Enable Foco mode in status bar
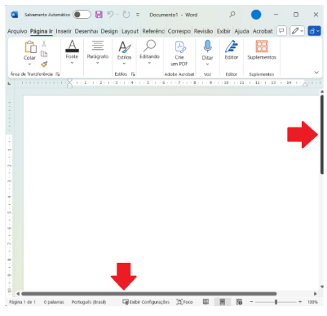This screenshot has height=316, width=327. (x=184, y=302)
